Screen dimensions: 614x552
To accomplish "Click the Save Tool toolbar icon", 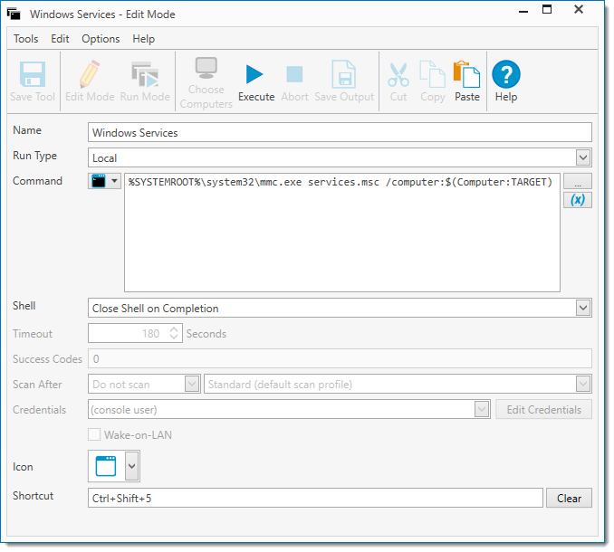I will [33, 75].
